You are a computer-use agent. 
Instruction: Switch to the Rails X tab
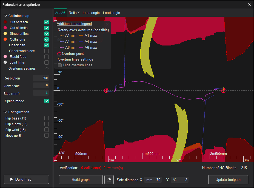(x=74, y=13)
